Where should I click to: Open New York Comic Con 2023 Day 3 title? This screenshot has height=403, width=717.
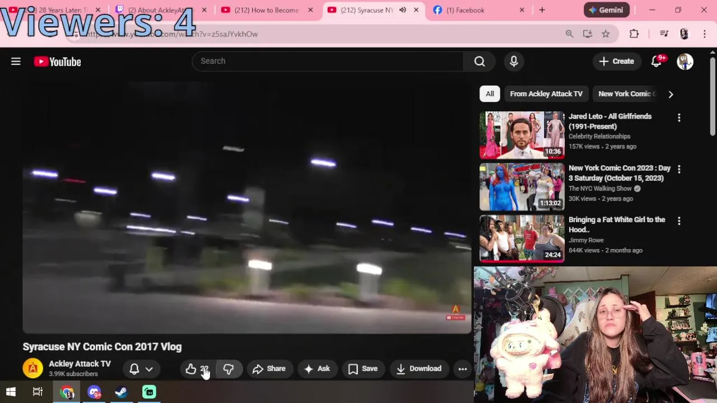[x=620, y=173]
